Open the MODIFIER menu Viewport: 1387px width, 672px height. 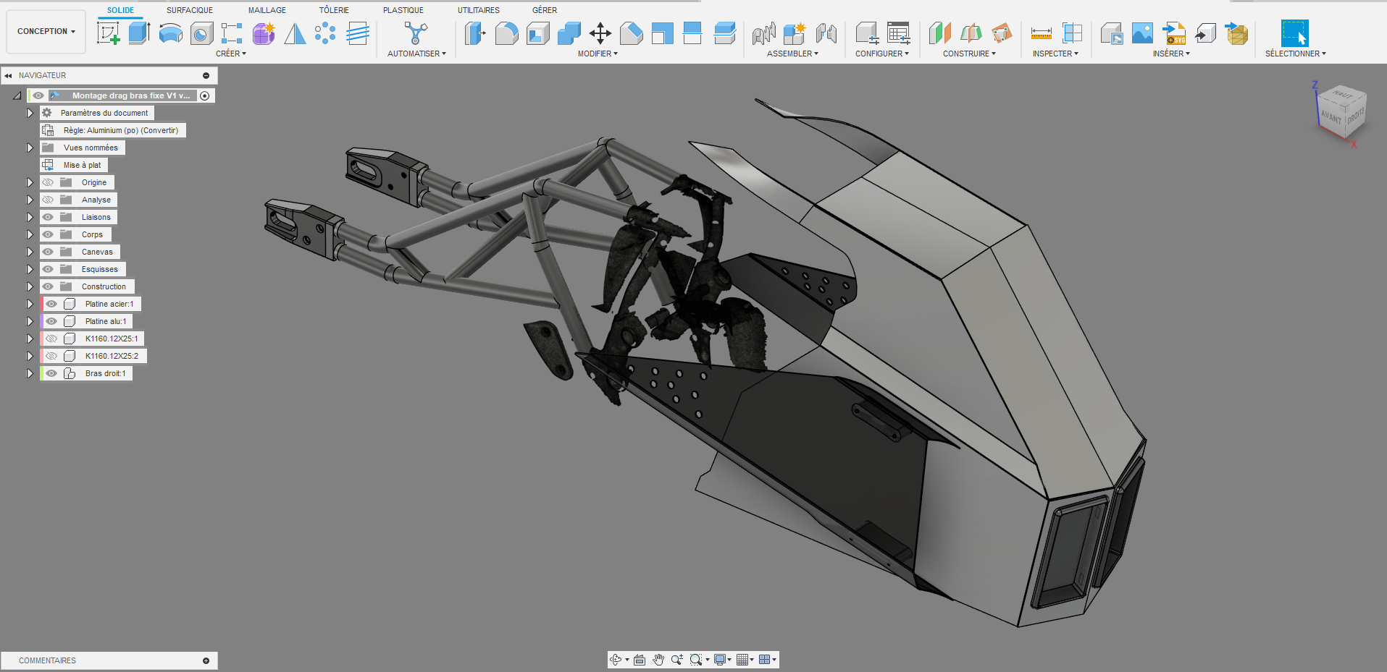[597, 54]
